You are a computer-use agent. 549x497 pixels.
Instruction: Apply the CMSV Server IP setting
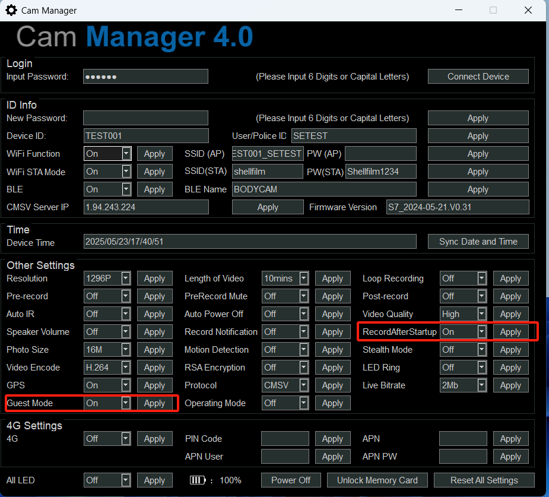(268, 207)
